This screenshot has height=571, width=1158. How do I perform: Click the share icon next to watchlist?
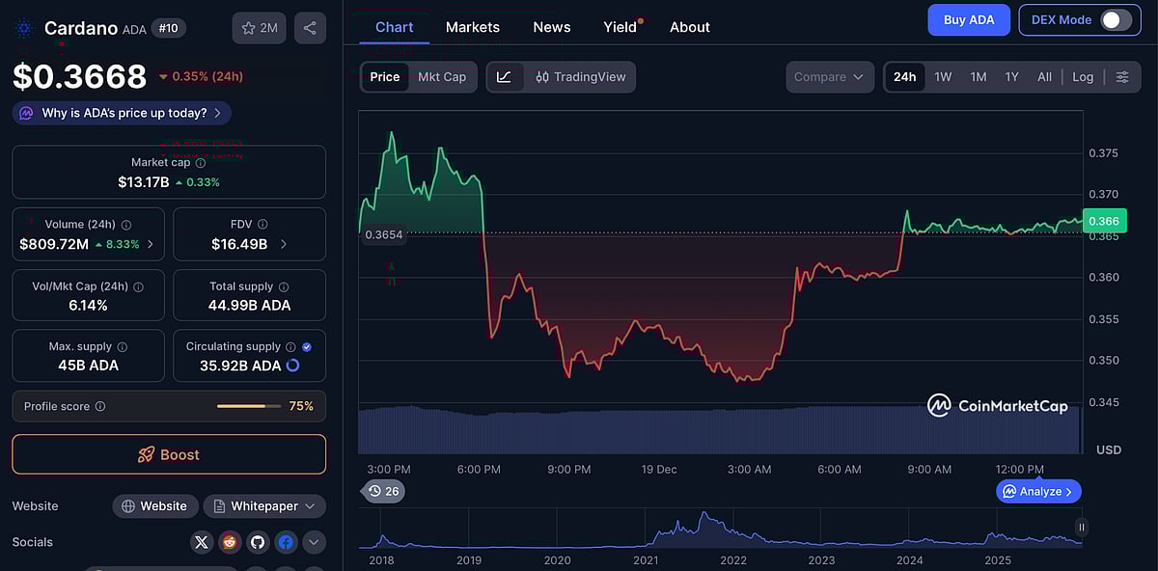[310, 28]
